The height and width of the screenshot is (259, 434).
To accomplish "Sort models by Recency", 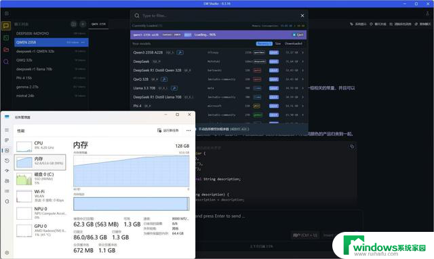I will tap(264, 43).
